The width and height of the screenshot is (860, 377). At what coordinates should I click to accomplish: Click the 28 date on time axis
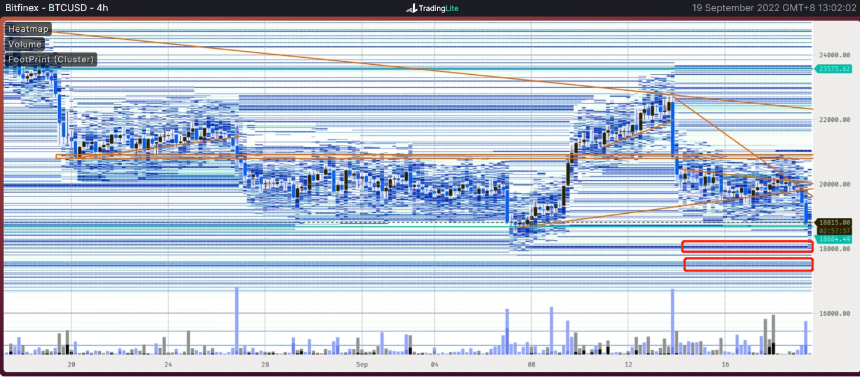(x=265, y=365)
